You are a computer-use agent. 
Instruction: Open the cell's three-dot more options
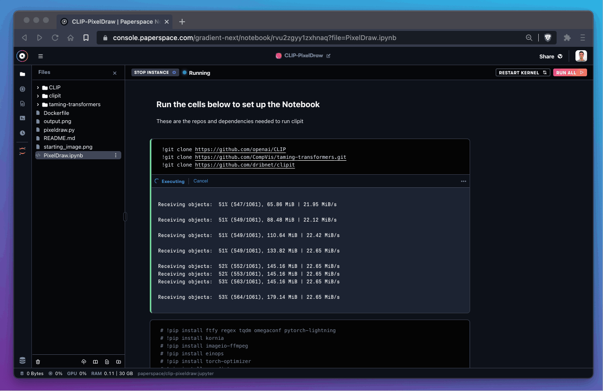pyautogui.click(x=463, y=182)
